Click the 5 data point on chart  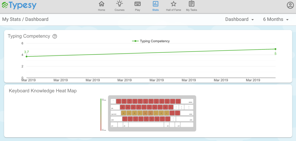point(276,49)
